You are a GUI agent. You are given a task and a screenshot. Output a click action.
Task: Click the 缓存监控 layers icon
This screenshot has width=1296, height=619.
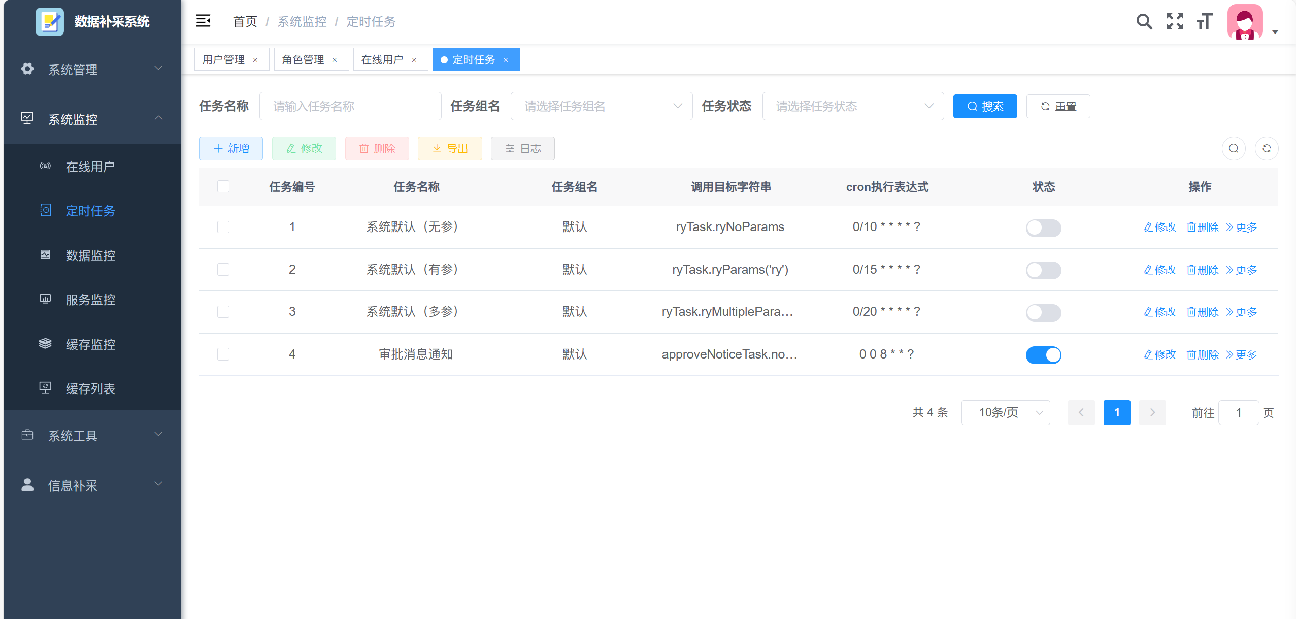coord(45,343)
